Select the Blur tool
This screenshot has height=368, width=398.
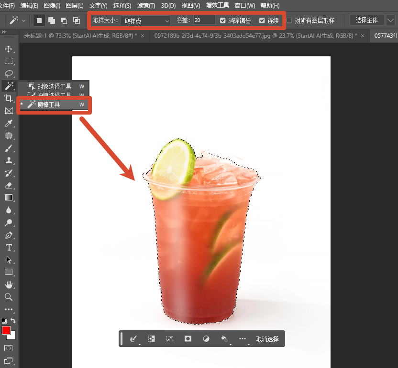click(x=9, y=210)
